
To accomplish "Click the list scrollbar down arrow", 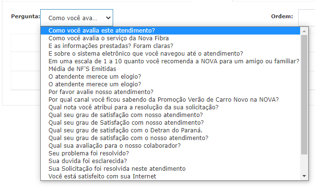I will tap(304, 176).
